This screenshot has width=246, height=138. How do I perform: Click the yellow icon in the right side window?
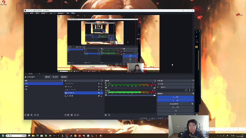pos(196,47)
